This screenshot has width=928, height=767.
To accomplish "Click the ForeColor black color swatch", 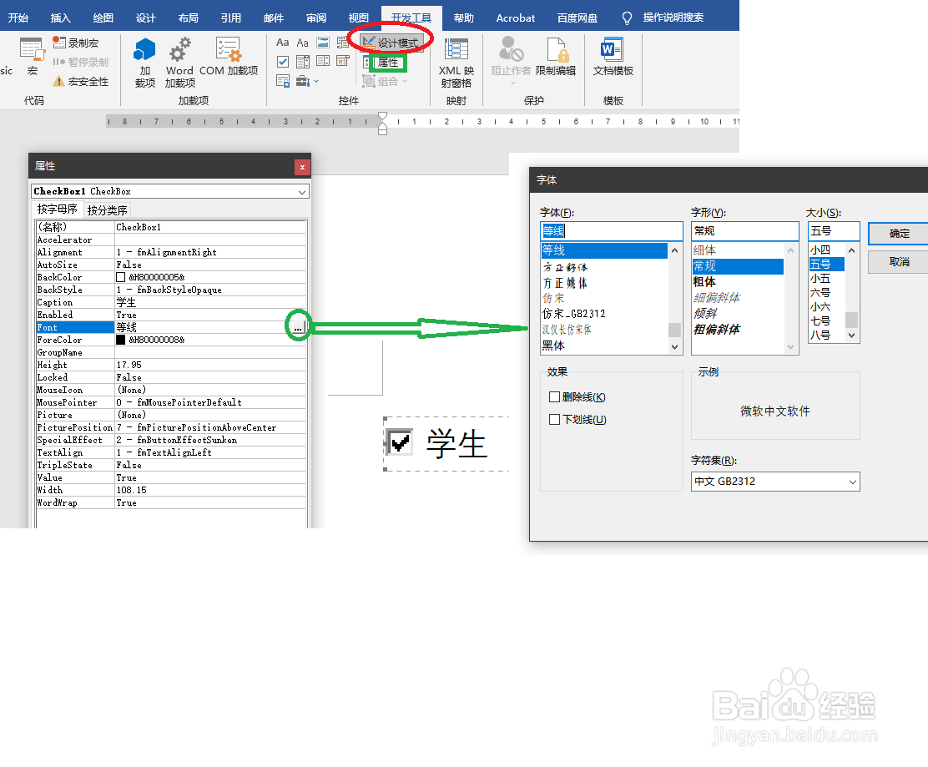I will point(121,341).
